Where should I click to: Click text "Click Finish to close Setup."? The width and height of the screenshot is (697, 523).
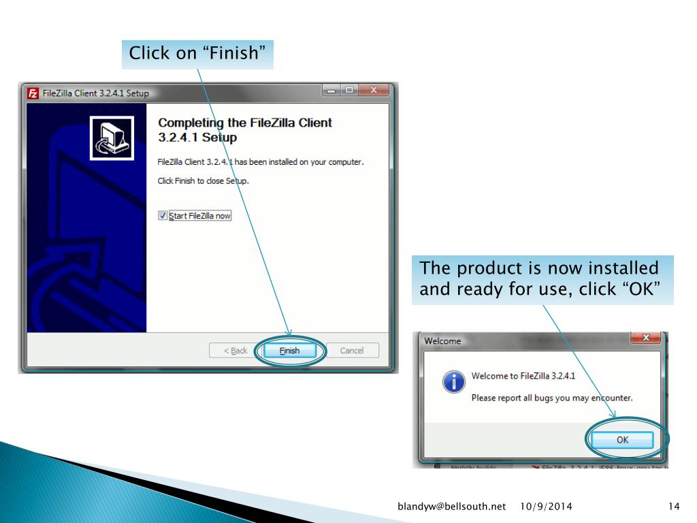203,181
